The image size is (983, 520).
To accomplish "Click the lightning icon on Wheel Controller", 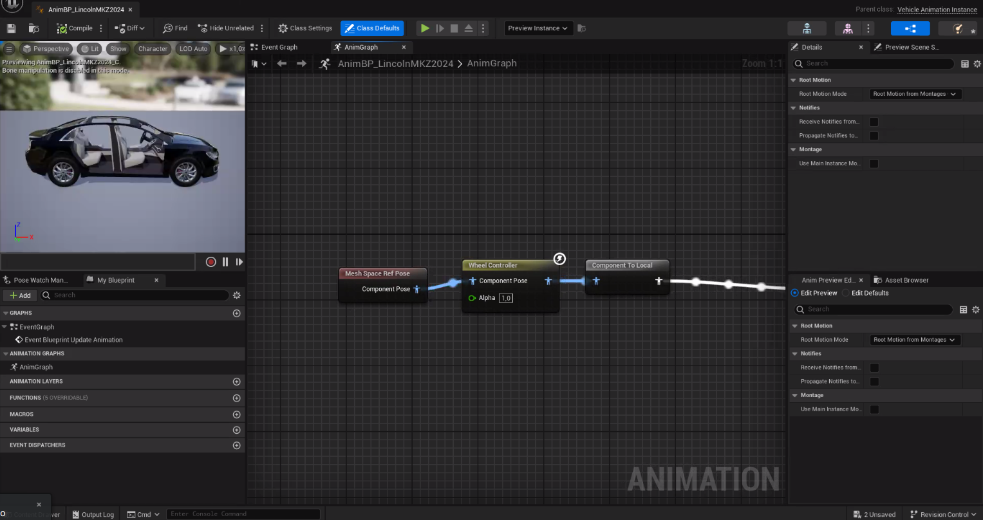I will point(559,259).
